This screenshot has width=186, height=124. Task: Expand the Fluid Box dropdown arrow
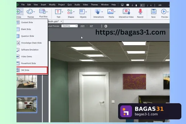click(x=47, y=12)
